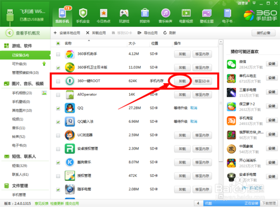This screenshot has height=207, width=280.
Task: Toggle the select-all checkbox in header
Action: (58, 44)
